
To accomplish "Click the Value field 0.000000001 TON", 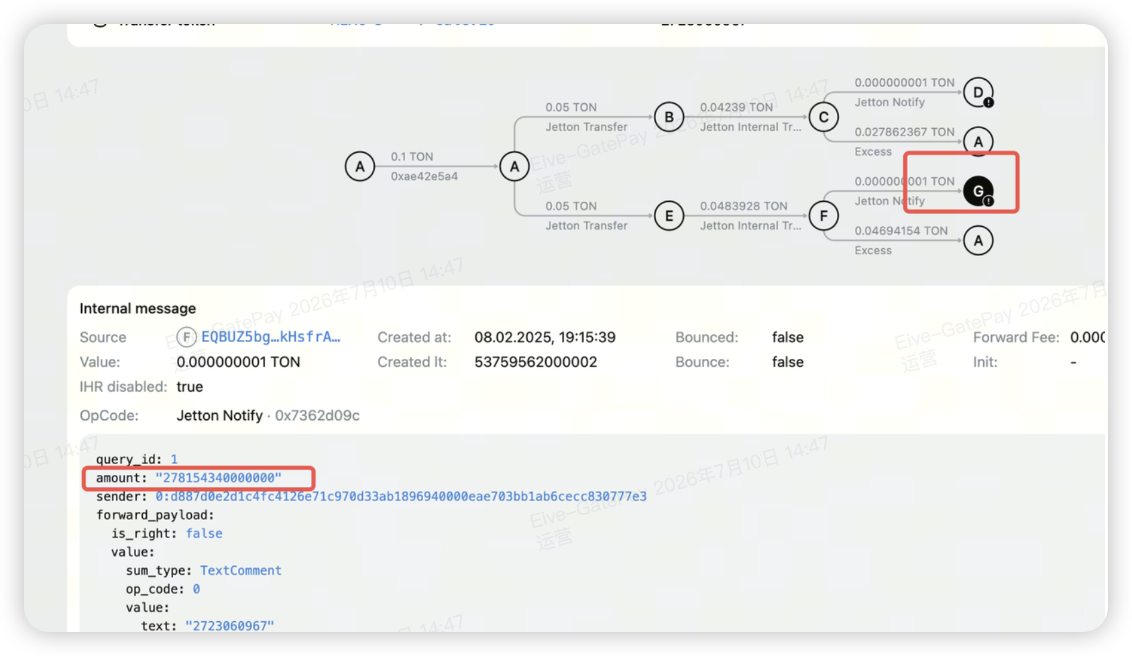I will click(x=238, y=362).
